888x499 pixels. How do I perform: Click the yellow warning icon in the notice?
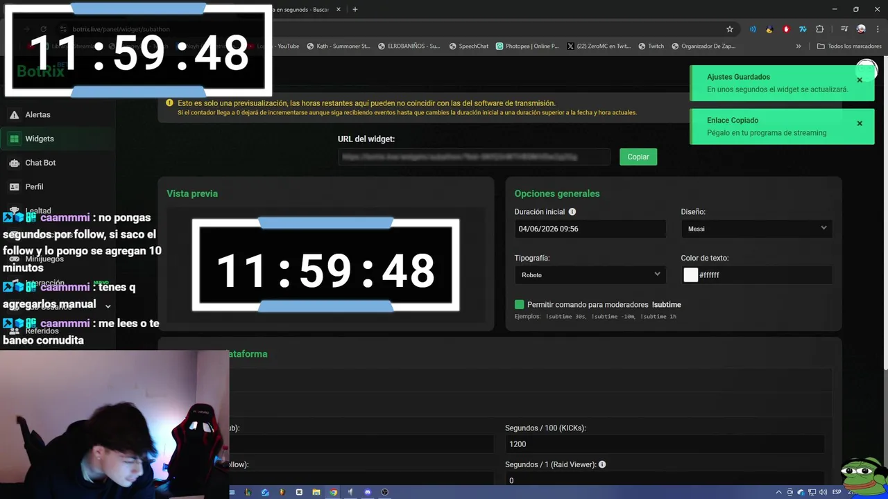pyautogui.click(x=169, y=103)
